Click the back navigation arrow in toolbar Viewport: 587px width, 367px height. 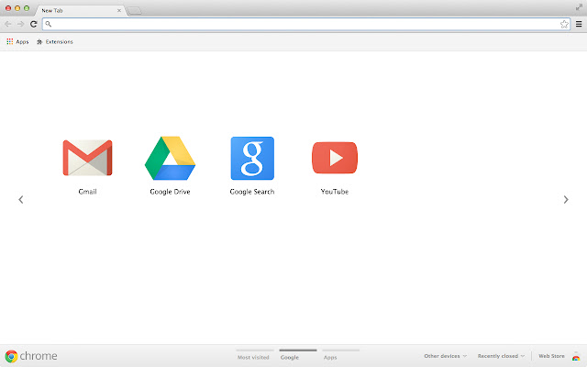[8, 24]
